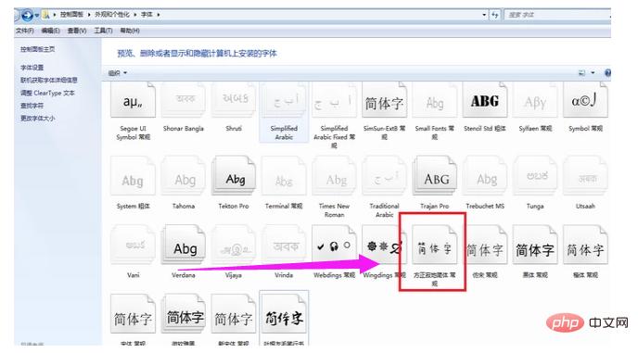Click inside the search fonts field
638x353 pixels.
click(x=556, y=15)
